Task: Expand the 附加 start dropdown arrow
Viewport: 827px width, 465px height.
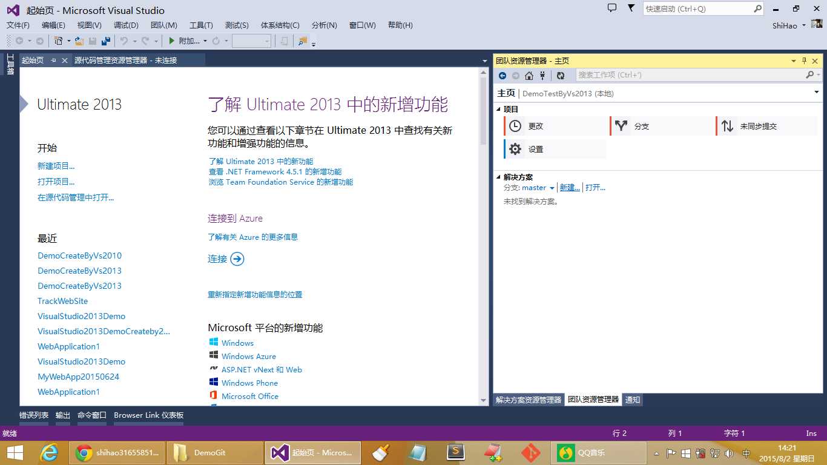Action: pyautogui.click(x=205, y=41)
